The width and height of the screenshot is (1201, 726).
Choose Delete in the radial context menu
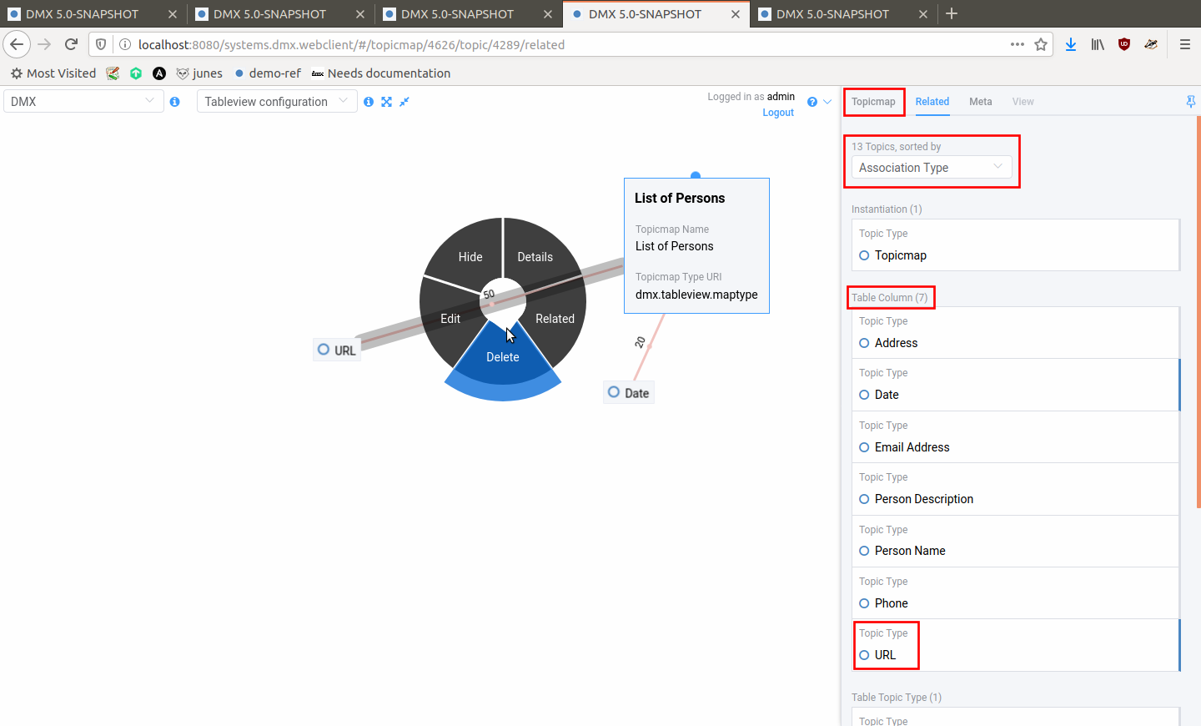502,357
